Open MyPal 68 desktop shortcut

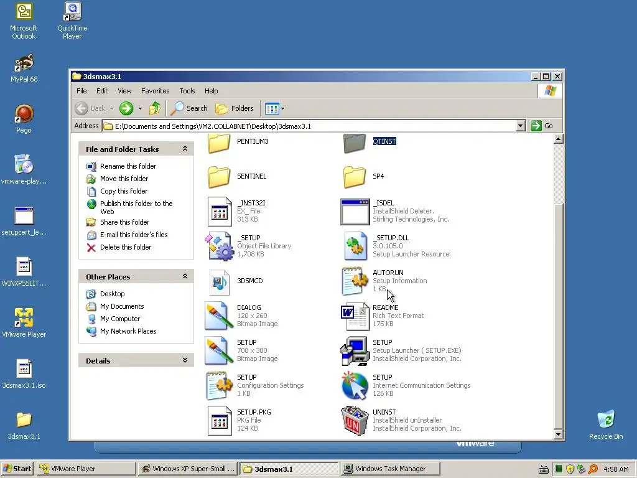(x=24, y=68)
